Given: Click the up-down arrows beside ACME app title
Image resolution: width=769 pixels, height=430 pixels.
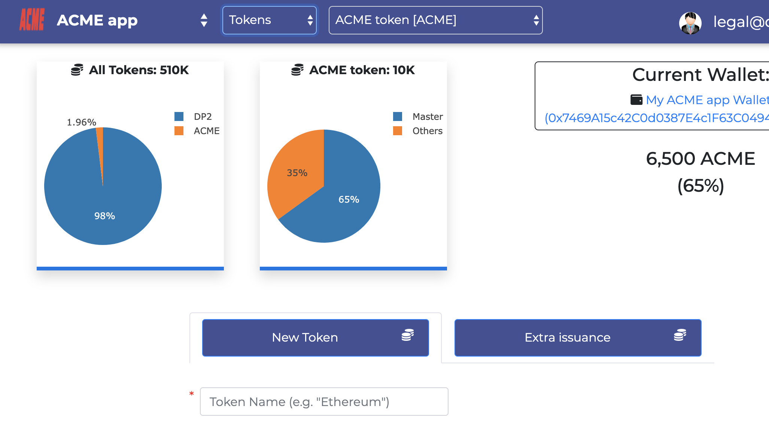Looking at the screenshot, I should 204,20.
